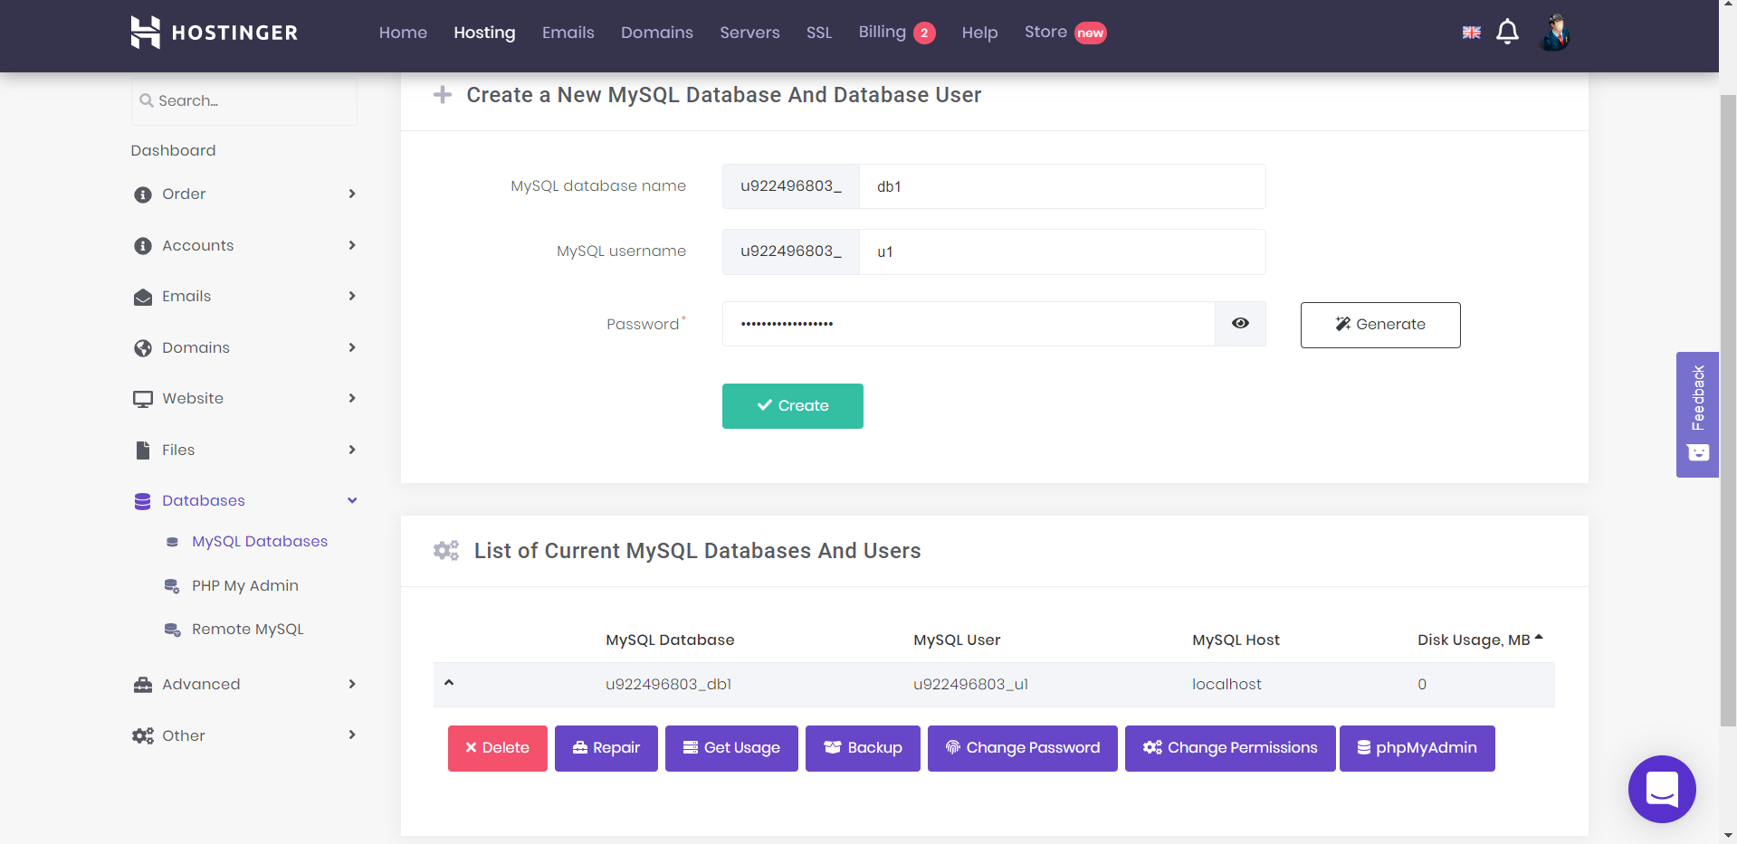Expand the Website menu chevron
1737x844 pixels.
(352, 399)
